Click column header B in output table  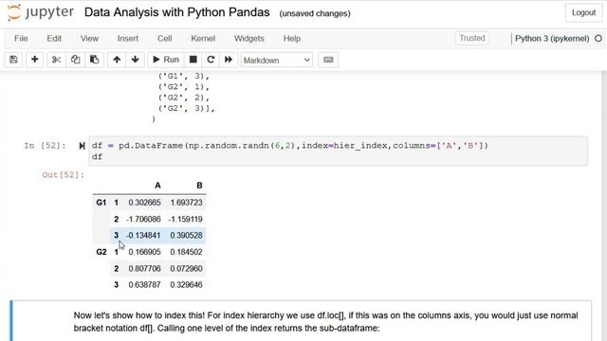(199, 186)
